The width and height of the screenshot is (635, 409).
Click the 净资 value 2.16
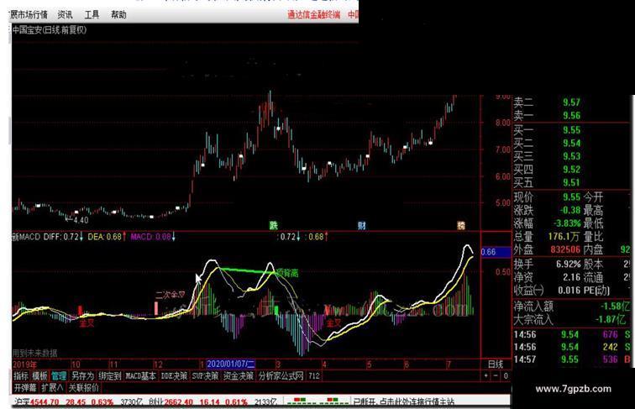click(x=572, y=277)
